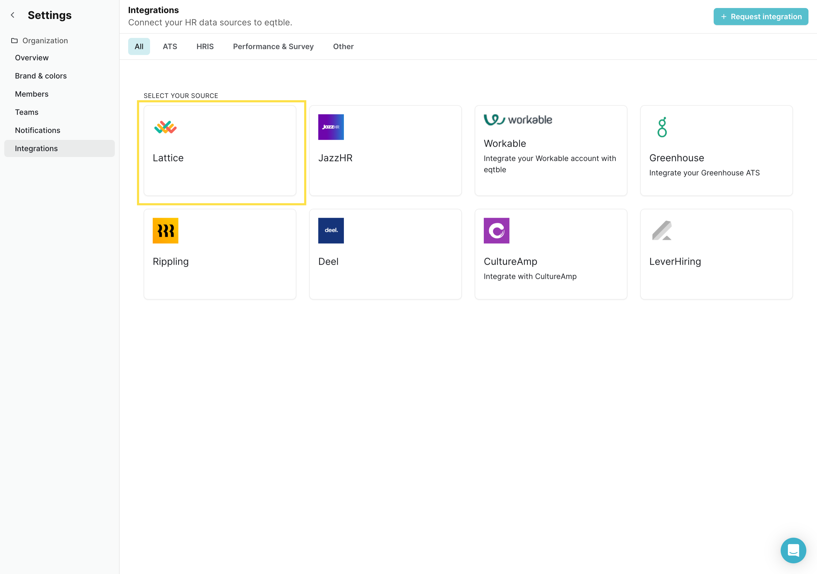Go to the Members settings page
This screenshot has height=574, width=817.
pos(32,94)
